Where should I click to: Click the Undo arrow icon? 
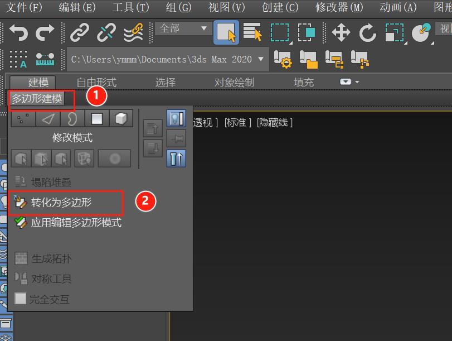tap(18, 33)
